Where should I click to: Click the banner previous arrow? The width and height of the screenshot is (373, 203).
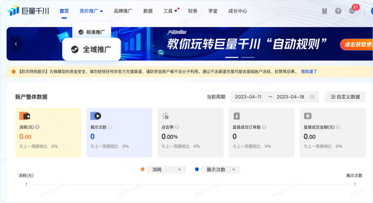click(16, 44)
